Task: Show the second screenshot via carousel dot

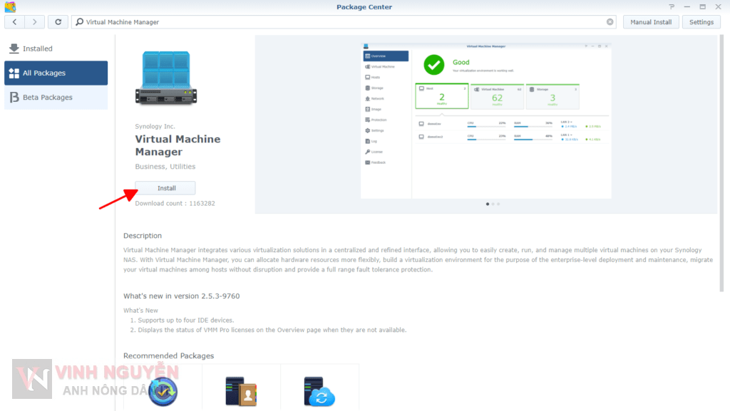Action: coord(493,204)
